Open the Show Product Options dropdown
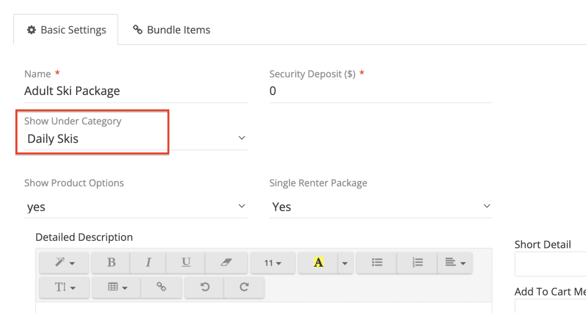The height and width of the screenshot is (313, 586). tap(135, 207)
